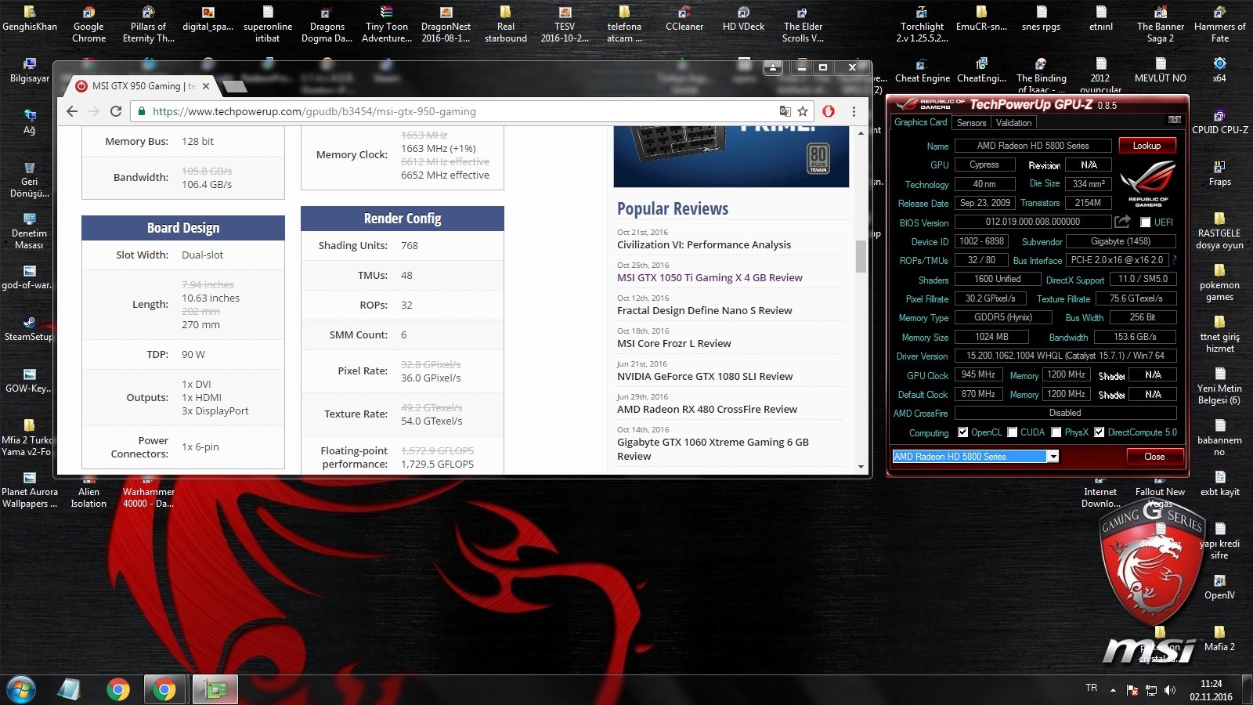
Task: Select the Bilgisayar desktop icon
Action: click(x=29, y=70)
